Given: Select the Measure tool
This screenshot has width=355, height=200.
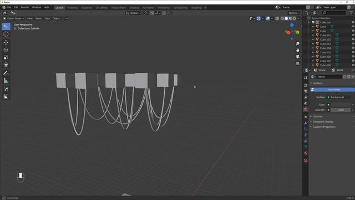Looking at the screenshot, I should click(6, 81).
